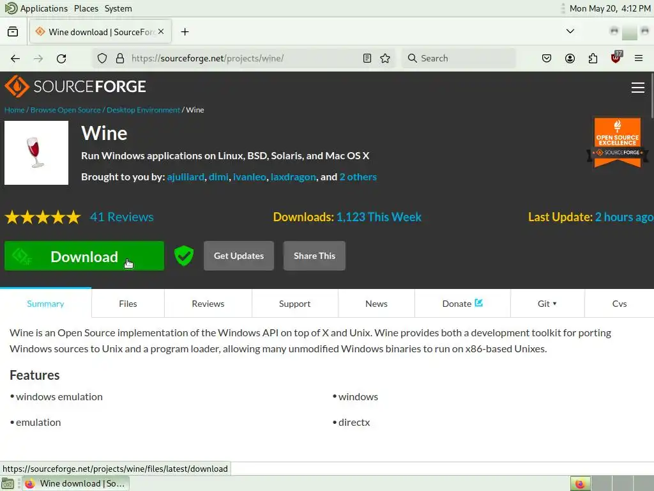Screen dimensions: 654x491
Task: Open Firefox application menu
Action: pos(639,58)
